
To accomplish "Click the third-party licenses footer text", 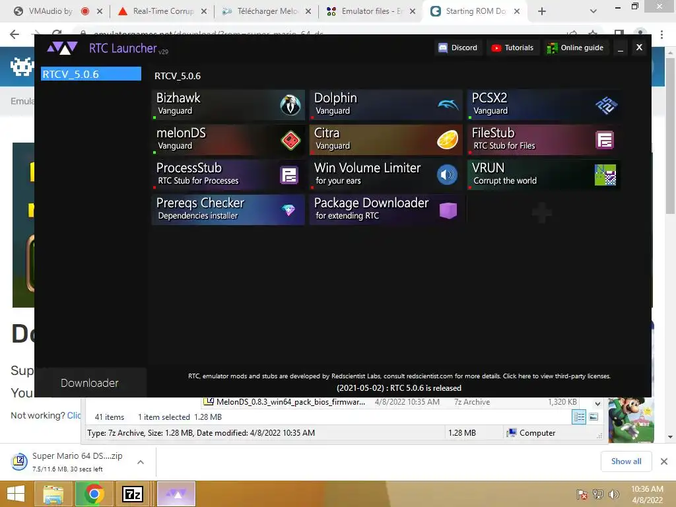I will pos(557,376).
